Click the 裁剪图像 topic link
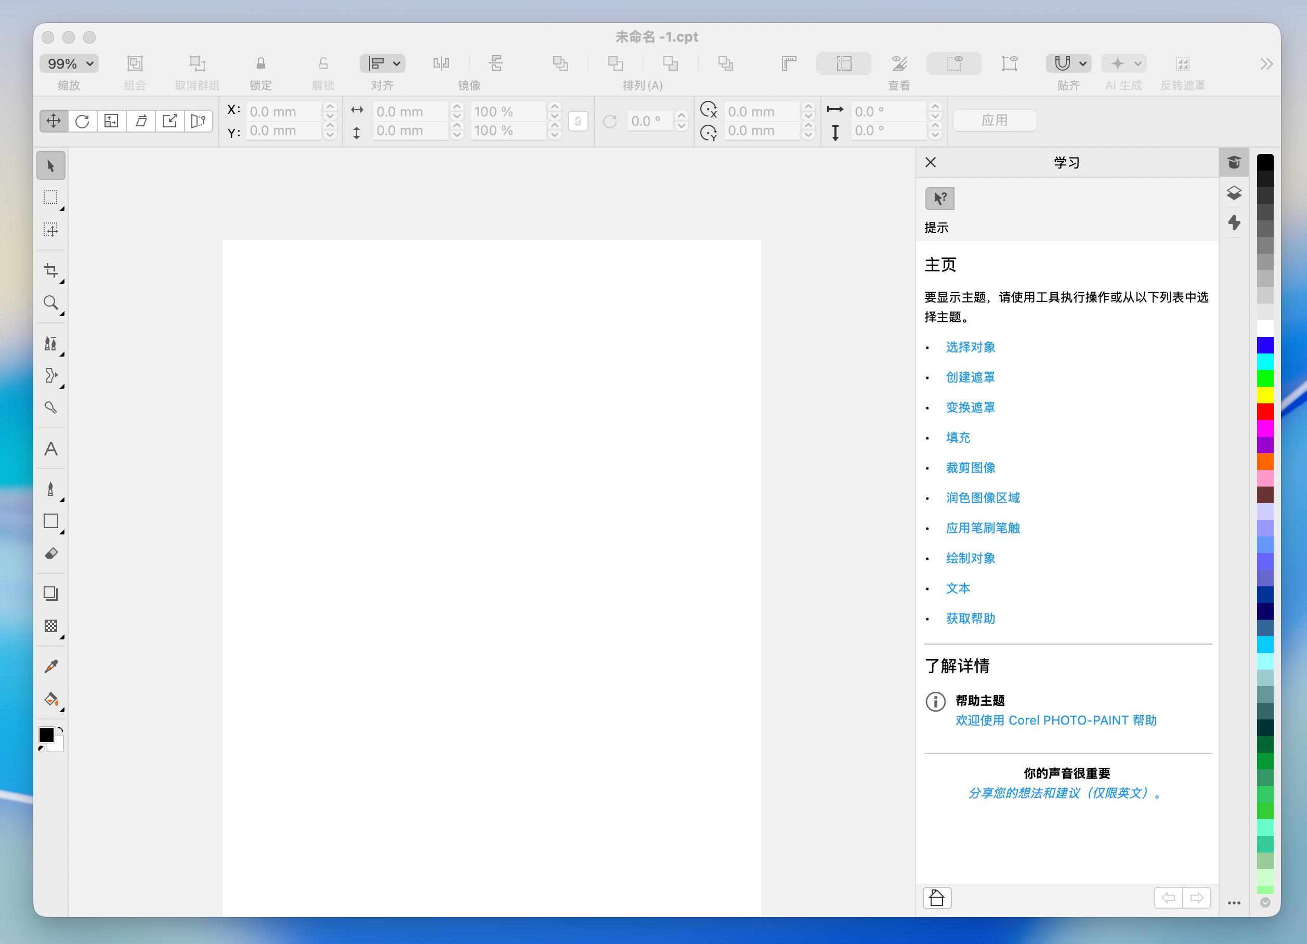The image size is (1307, 944). click(x=971, y=468)
